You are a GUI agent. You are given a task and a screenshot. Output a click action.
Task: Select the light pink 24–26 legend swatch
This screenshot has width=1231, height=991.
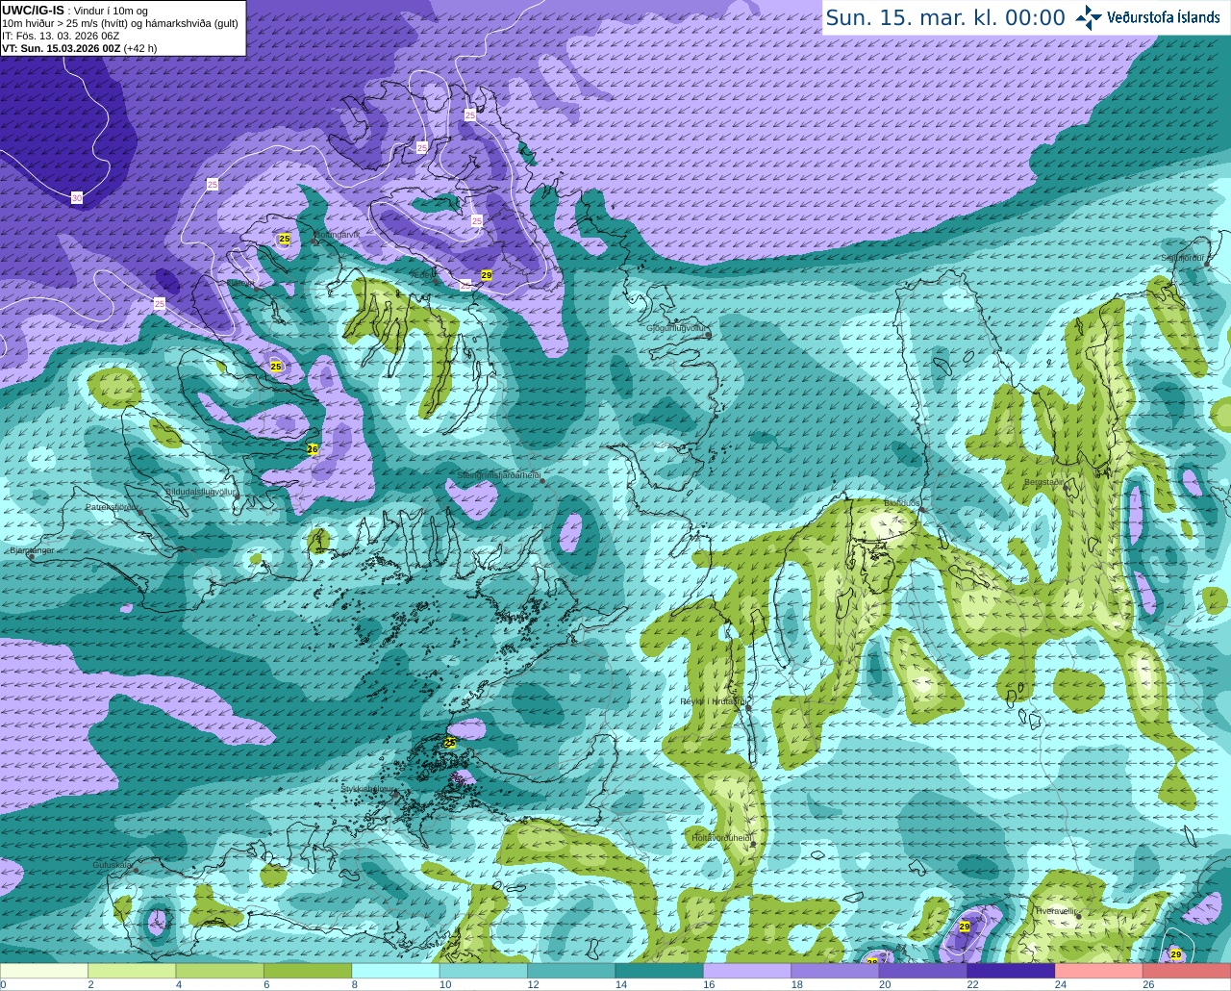click(x=1099, y=972)
